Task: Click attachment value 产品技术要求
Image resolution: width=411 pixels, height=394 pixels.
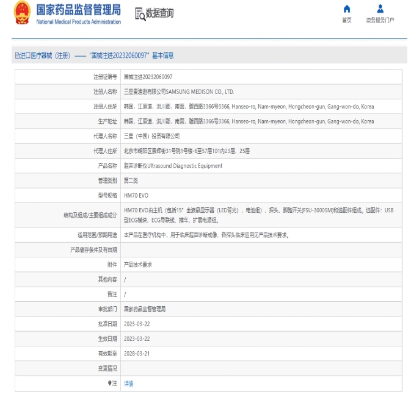Action: 138,265
